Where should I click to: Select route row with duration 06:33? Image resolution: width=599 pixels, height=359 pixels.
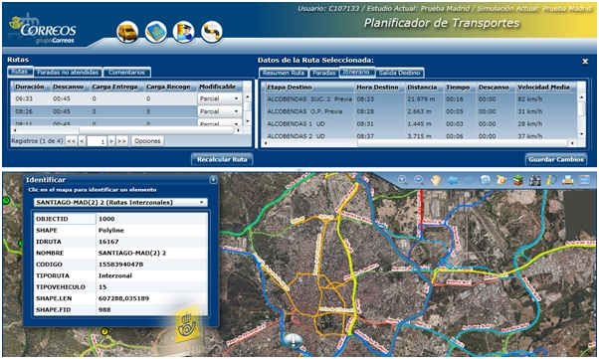tap(126, 98)
